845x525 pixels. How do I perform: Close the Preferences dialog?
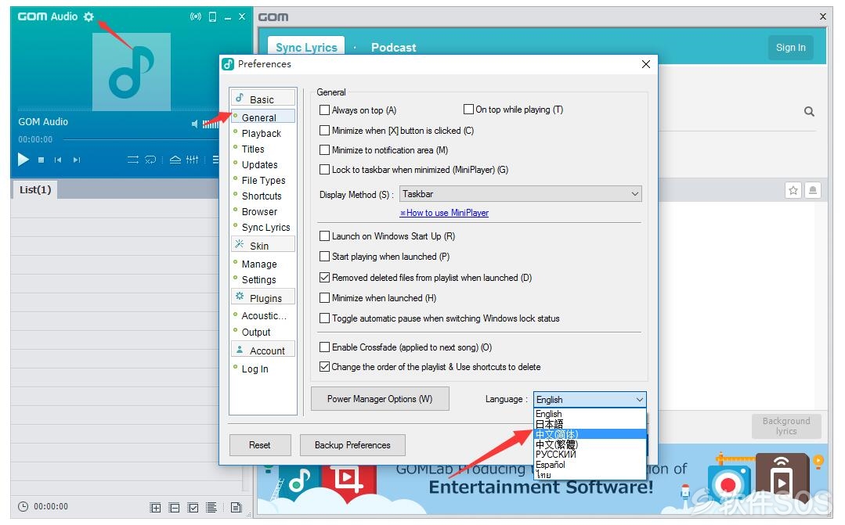click(x=646, y=64)
